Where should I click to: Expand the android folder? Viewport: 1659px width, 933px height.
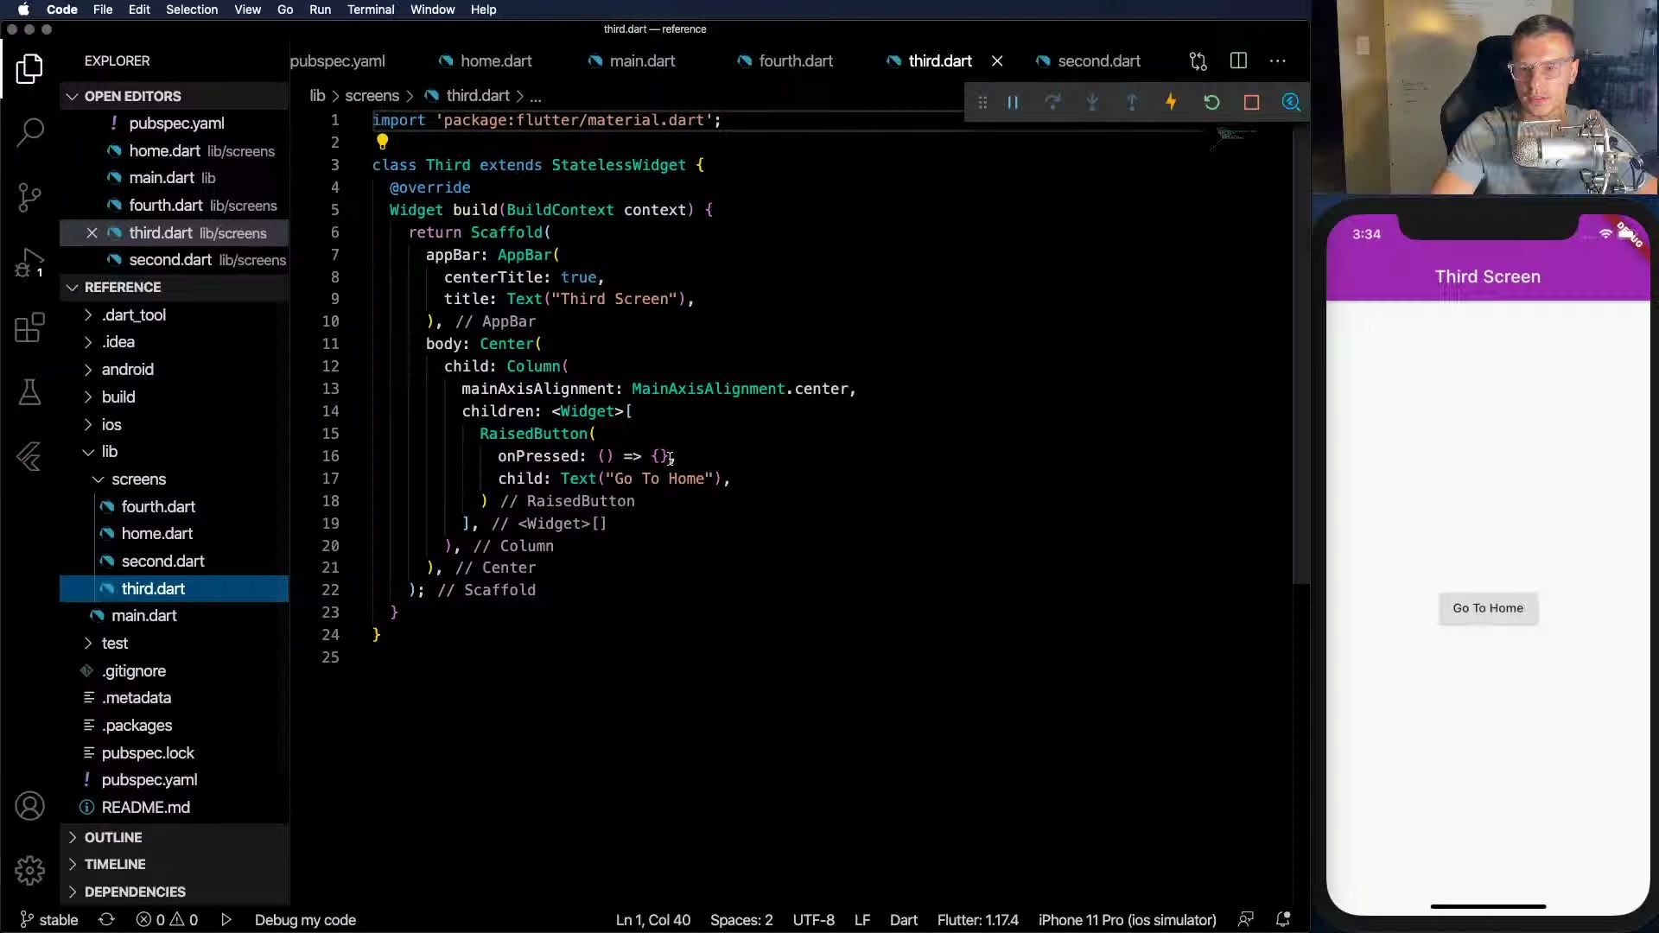[x=127, y=369]
